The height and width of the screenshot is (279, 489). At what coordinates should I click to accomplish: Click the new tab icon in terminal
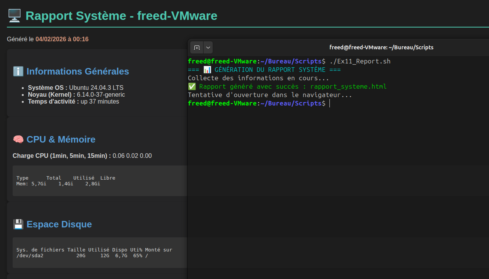[x=197, y=47]
